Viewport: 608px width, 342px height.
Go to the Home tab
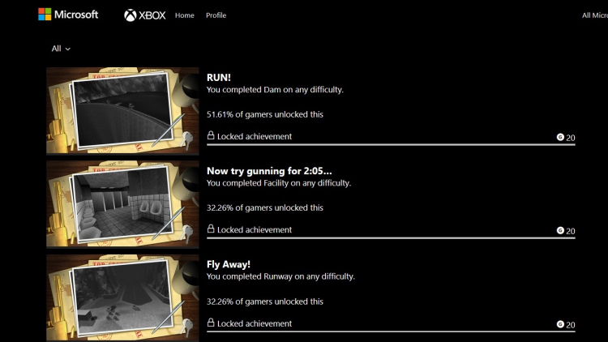pos(185,15)
